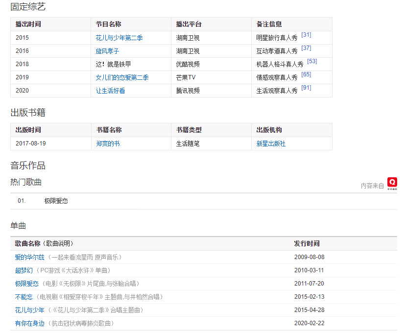This screenshot has width=405, height=335.
Task: Click the red music source logo icon
Action: [x=392, y=183]
